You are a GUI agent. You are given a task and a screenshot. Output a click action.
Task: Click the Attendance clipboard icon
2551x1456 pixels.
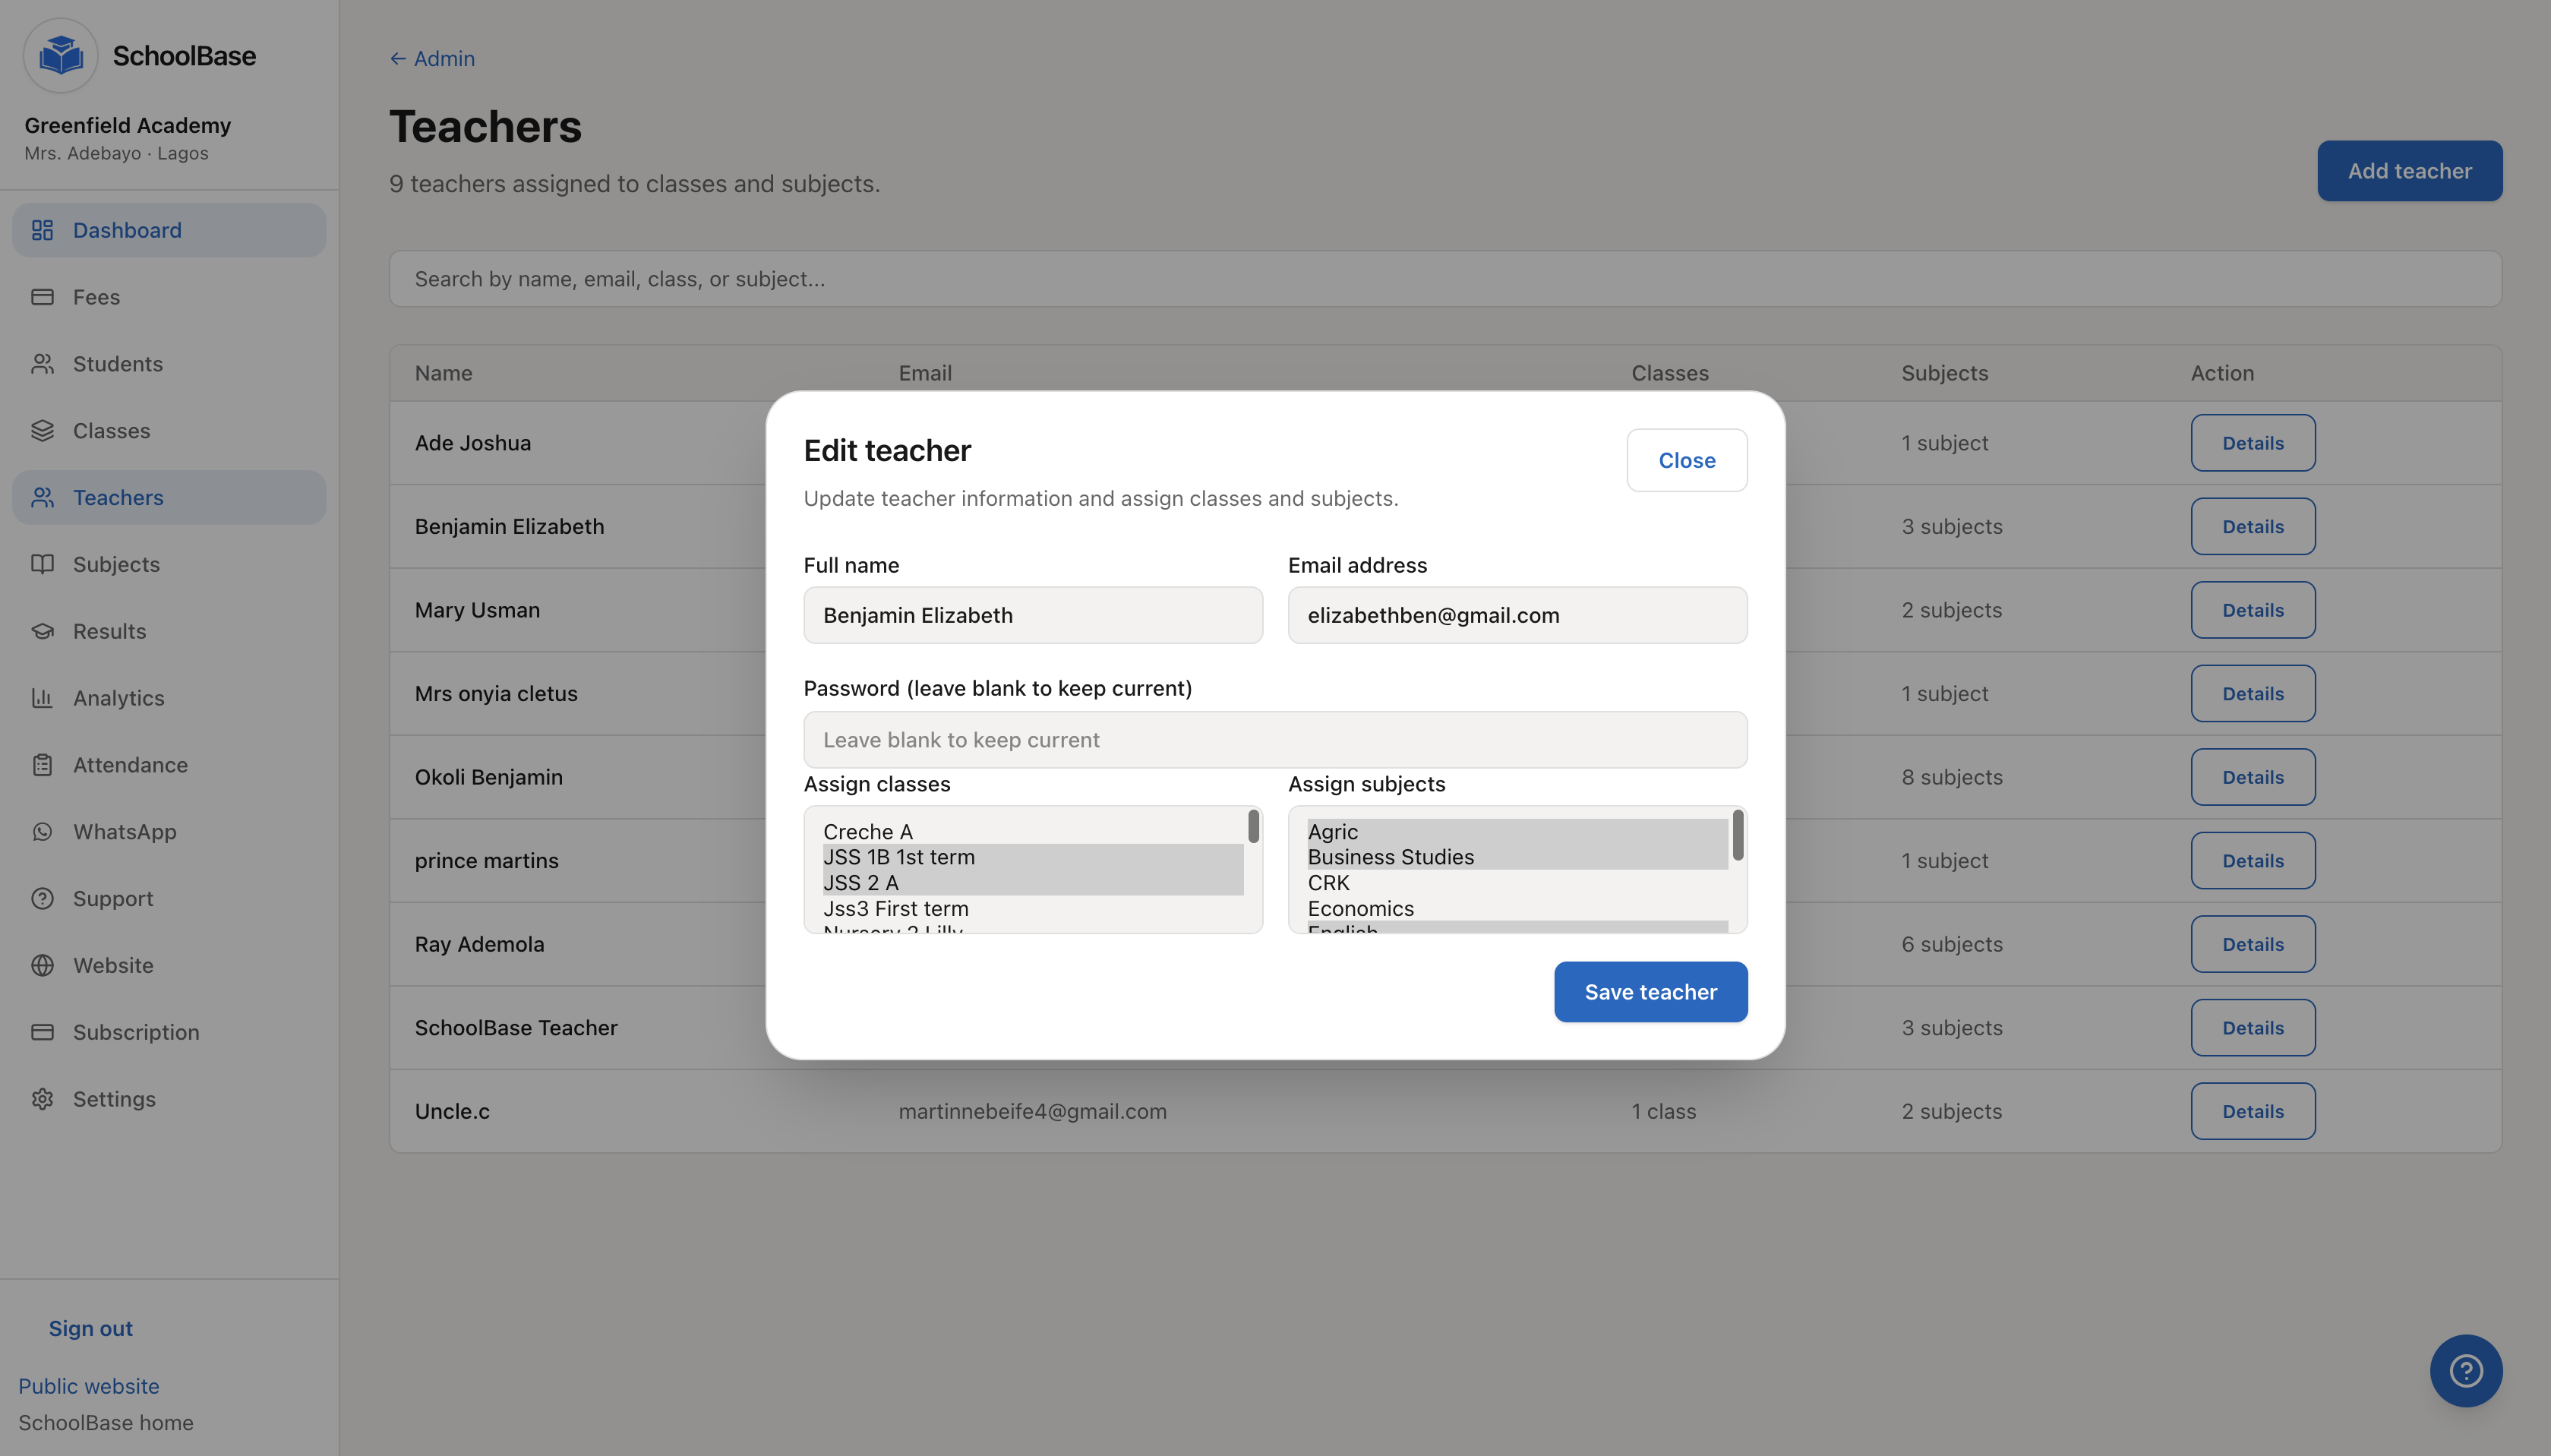tap(42, 765)
